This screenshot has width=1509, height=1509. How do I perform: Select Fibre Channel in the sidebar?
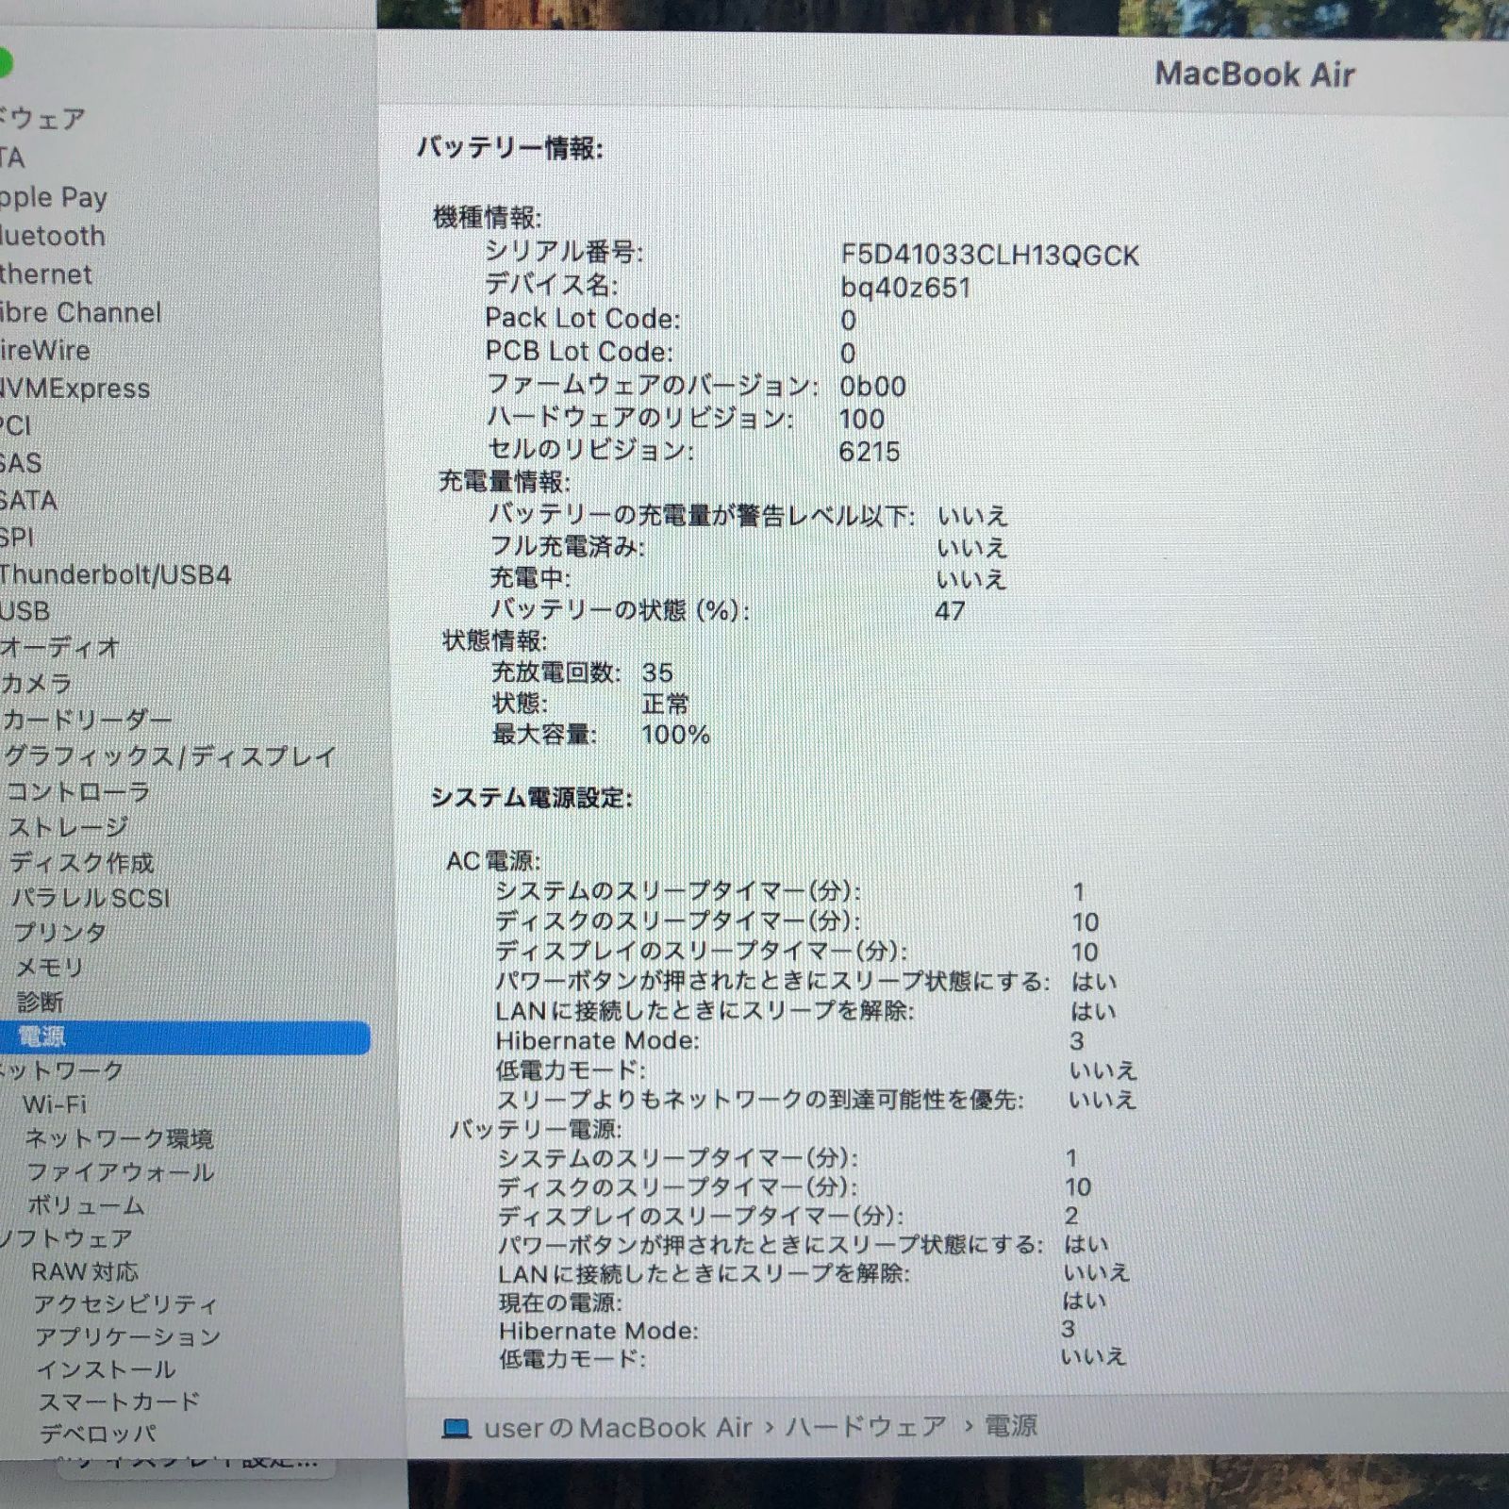pyautogui.click(x=81, y=312)
